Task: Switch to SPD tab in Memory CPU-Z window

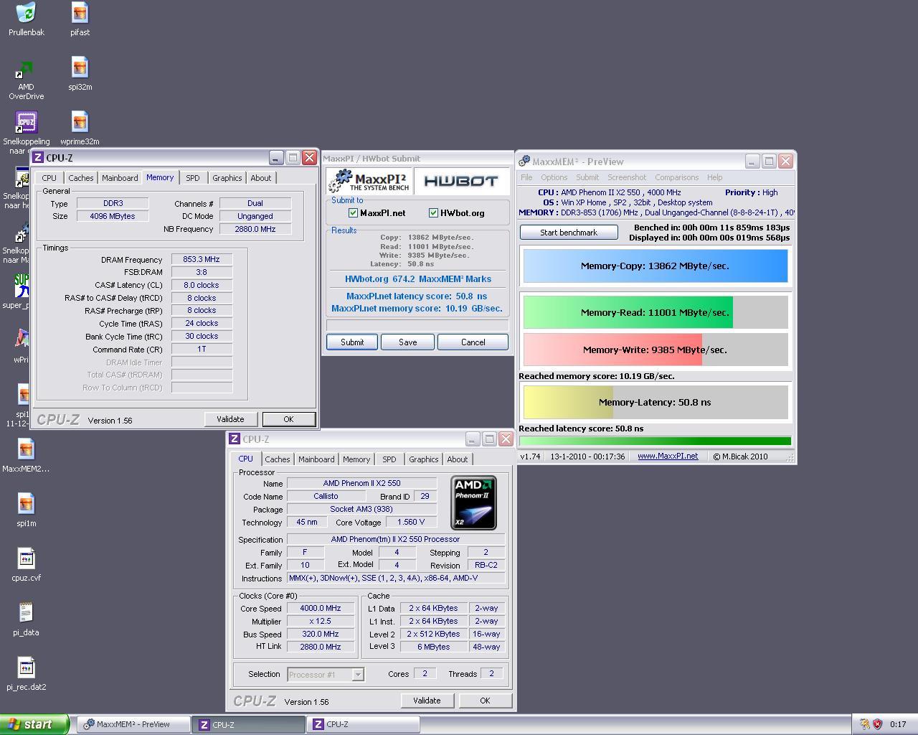Action: pyautogui.click(x=193, y=178)
